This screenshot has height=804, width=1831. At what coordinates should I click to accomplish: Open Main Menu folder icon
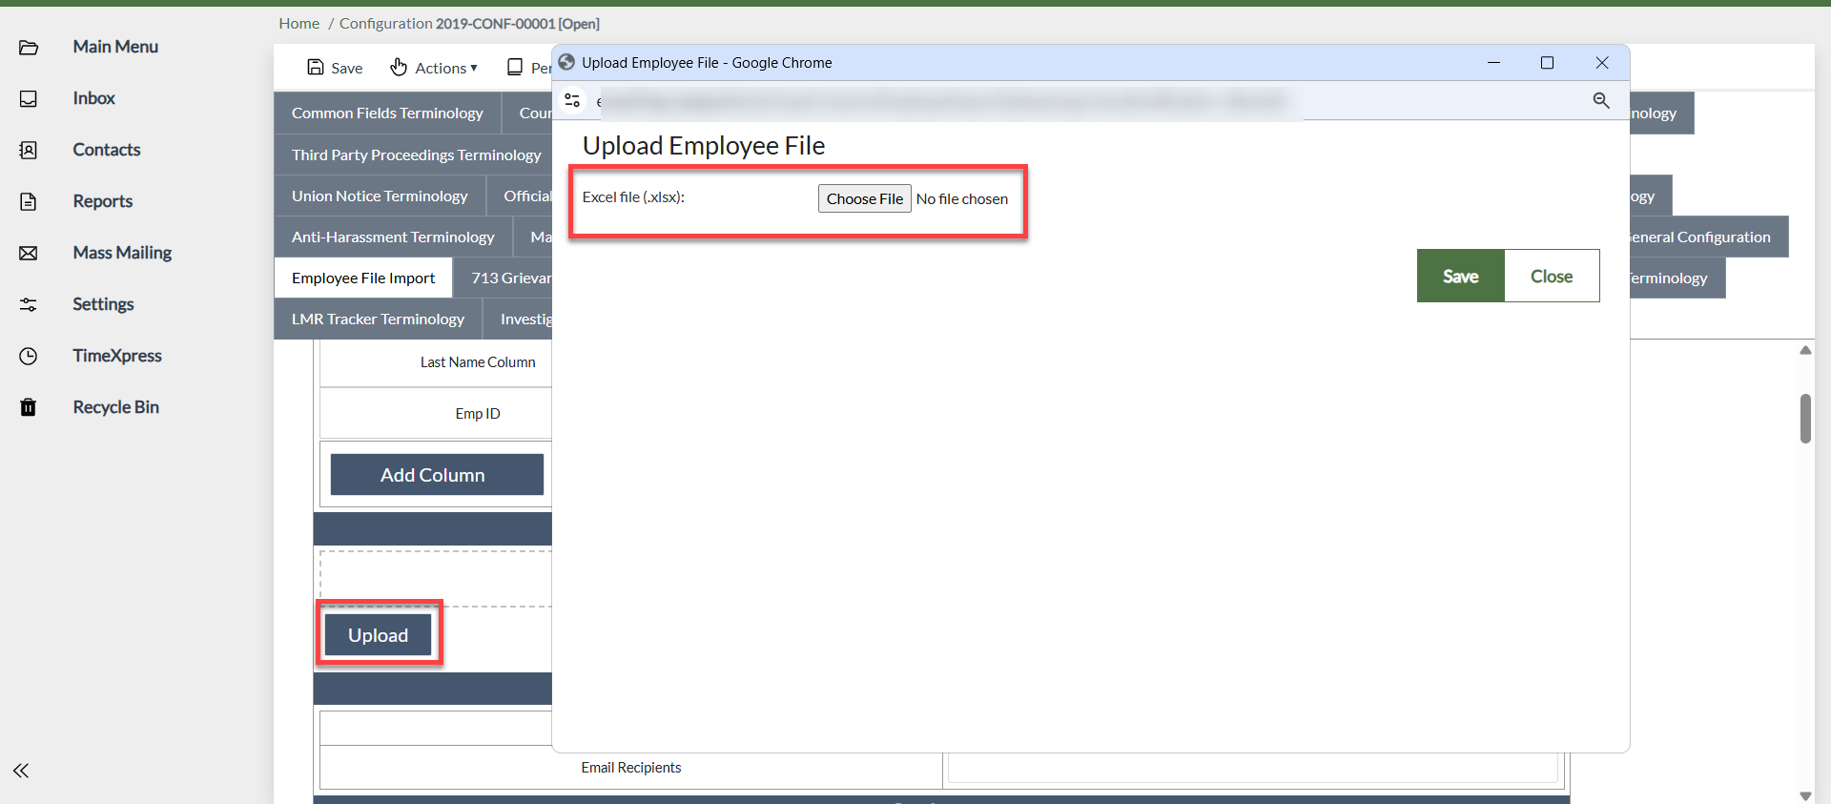(29, 48)
